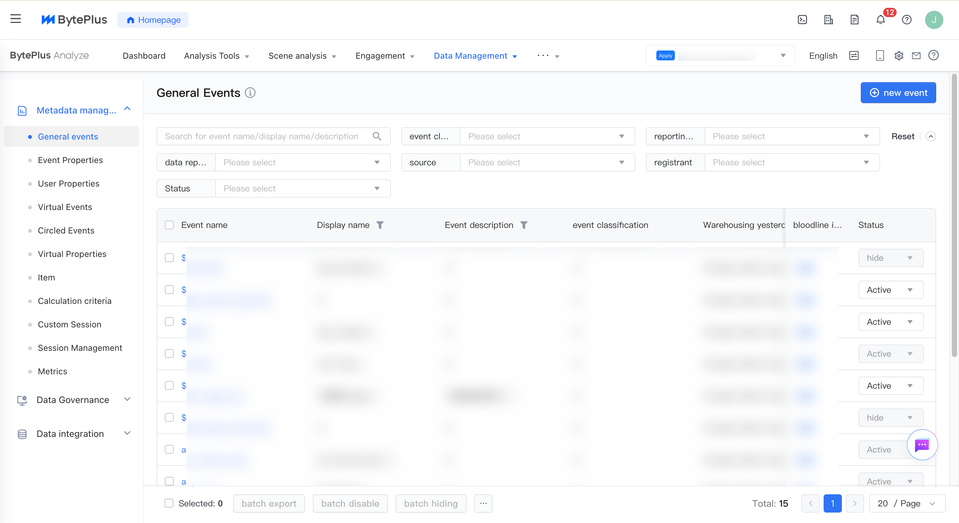Toggle the select-all checkbox in table header

coord(169,225)
